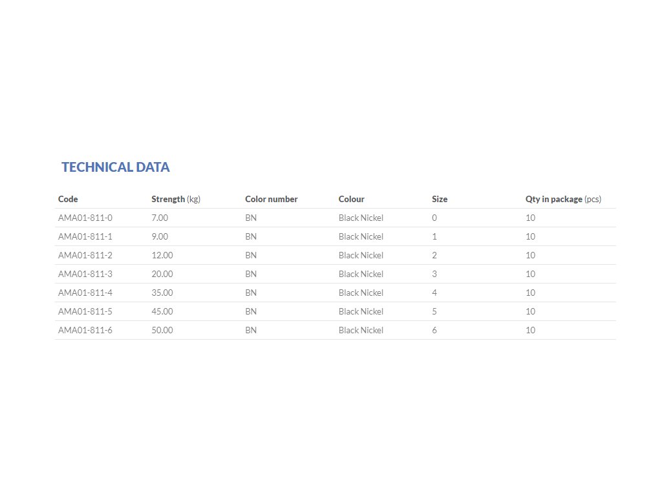The height and width of the screenshot is (496, 662).
Task: Select product code AMA01-811-2
Action: [x=85, y=255]
